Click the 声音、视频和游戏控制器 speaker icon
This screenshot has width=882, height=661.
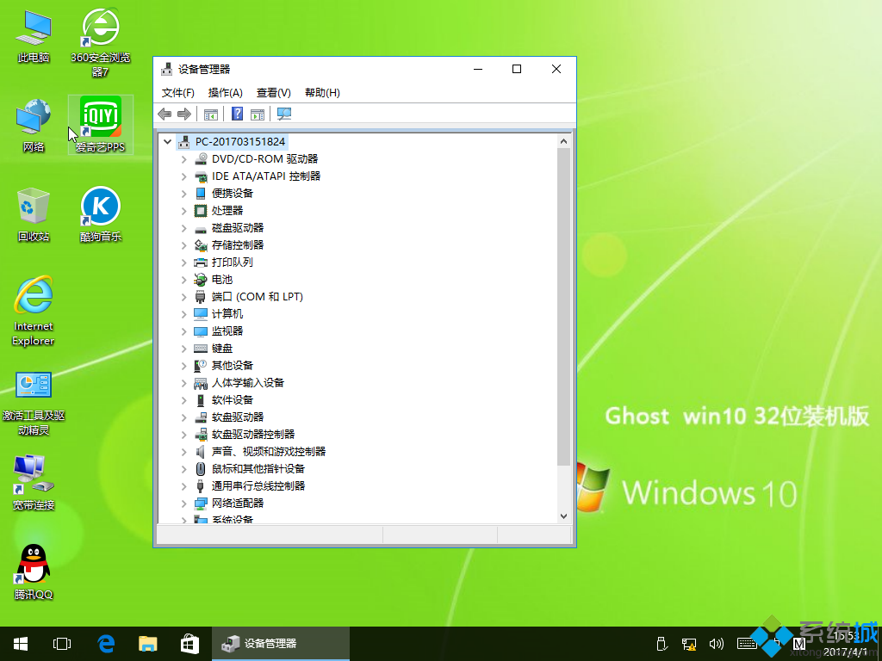[201, 452]
